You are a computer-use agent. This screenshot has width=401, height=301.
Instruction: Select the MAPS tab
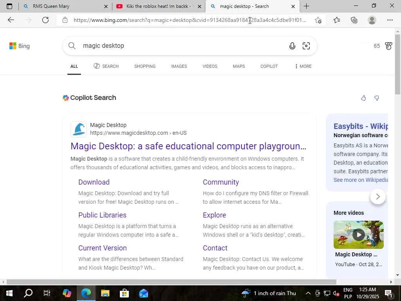click(x=239, y=66)
